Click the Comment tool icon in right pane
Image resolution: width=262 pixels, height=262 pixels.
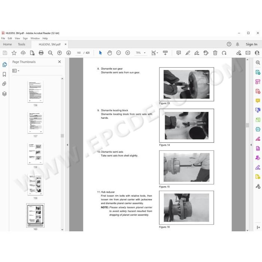pyautogui.click(x=258, y=101)
